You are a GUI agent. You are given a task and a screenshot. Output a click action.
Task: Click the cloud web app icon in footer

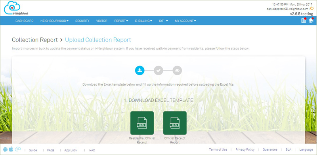coord(18,149)
